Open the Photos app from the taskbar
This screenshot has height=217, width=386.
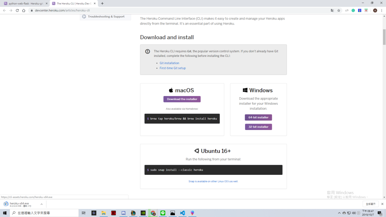click(173, 213)
